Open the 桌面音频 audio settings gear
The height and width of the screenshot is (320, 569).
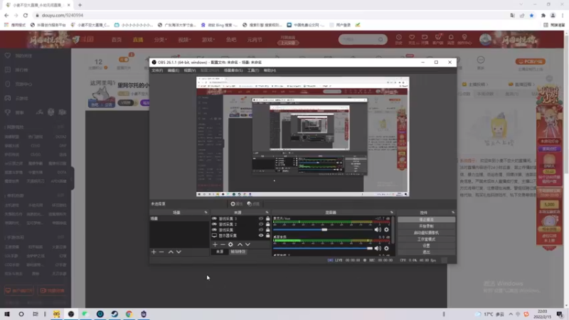point(386,248)
